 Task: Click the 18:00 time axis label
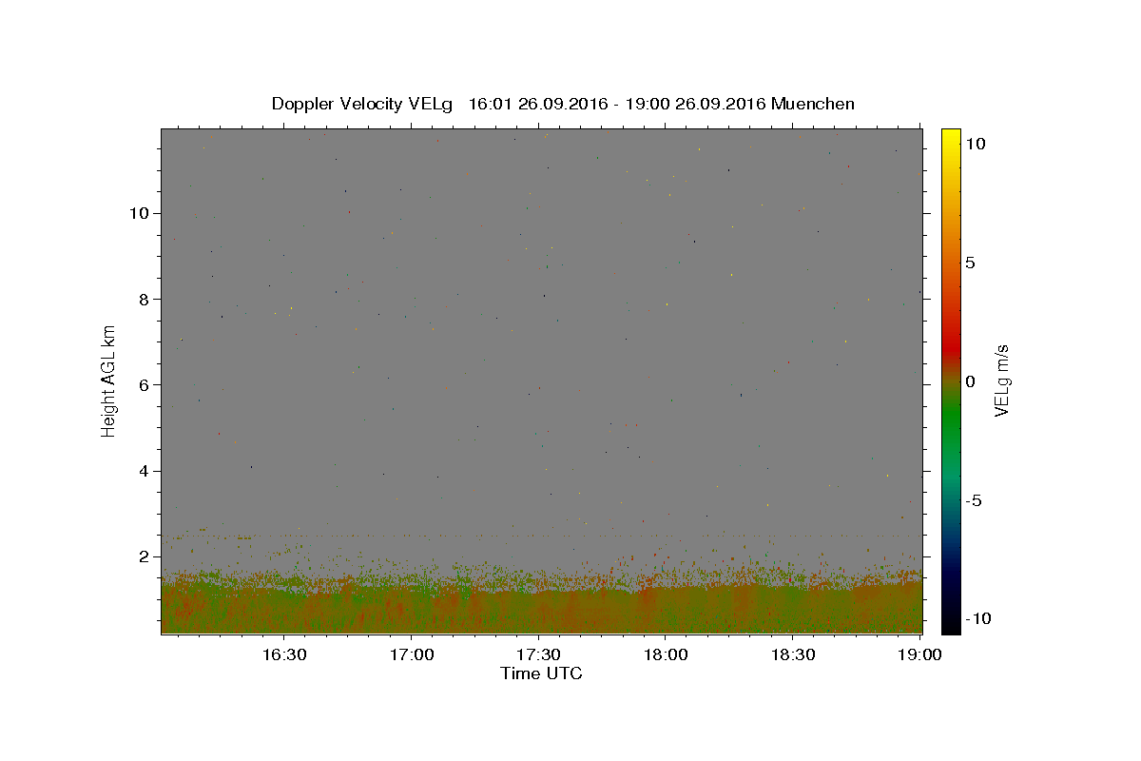click(666, 655)
